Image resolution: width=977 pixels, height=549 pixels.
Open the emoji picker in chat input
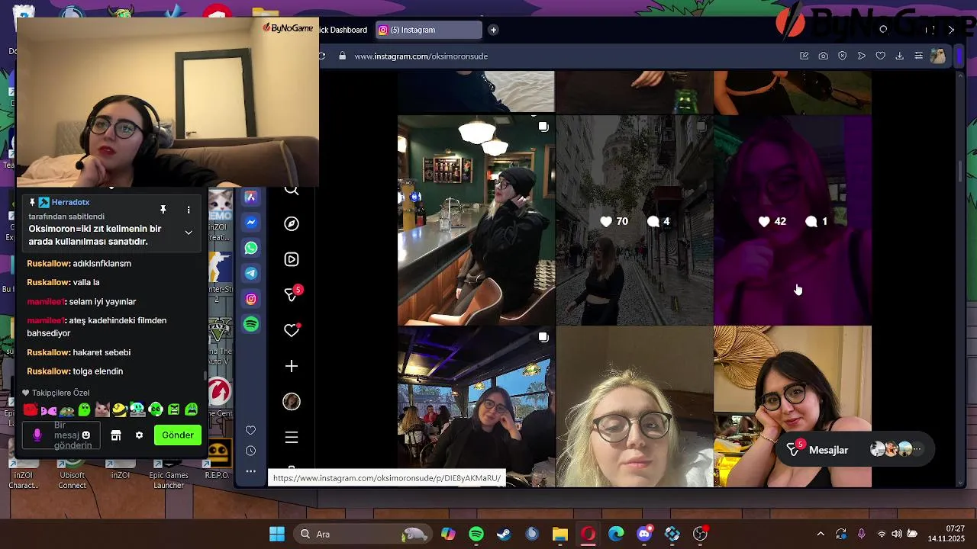click(85, 435)
